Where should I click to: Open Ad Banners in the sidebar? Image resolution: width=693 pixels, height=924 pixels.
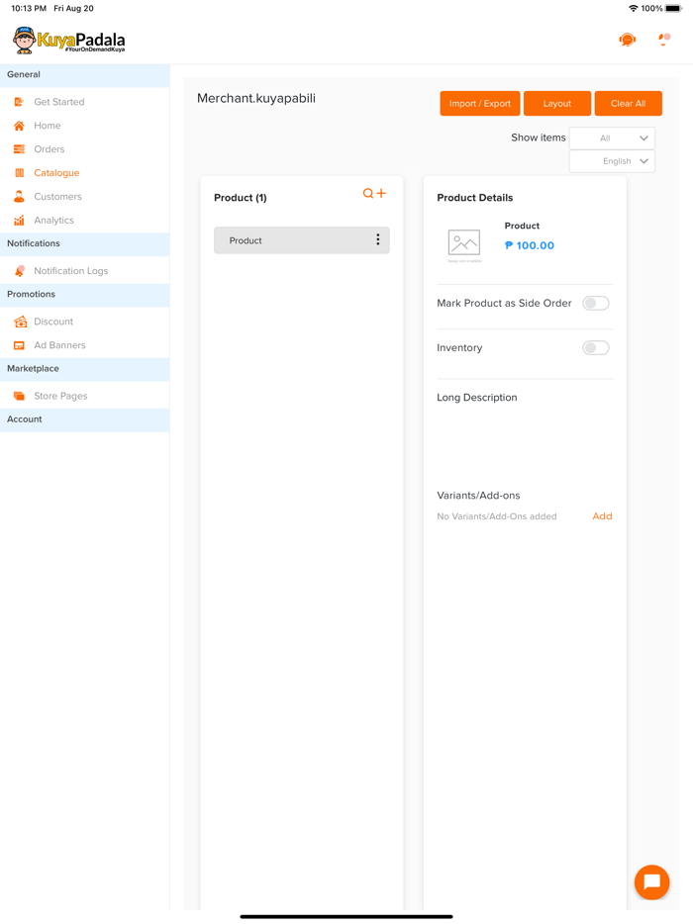point(59,345)
